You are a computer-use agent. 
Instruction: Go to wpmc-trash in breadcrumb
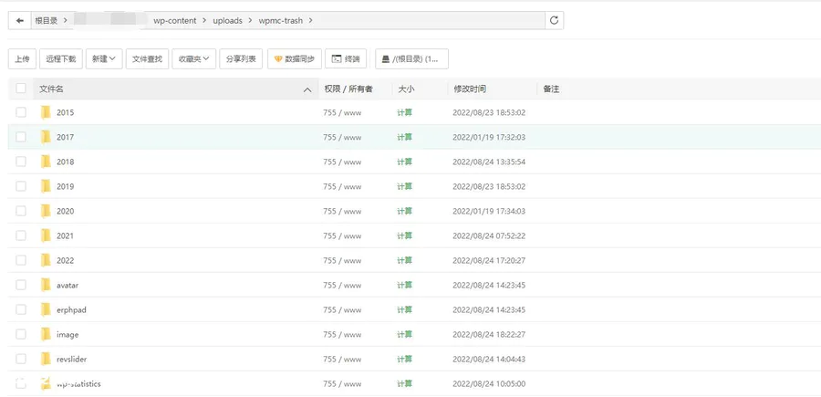point(280,20)
